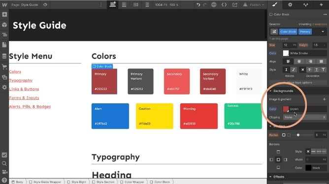Align text right
The height and width of the screenshot is (184, 329).
point(310,61)
